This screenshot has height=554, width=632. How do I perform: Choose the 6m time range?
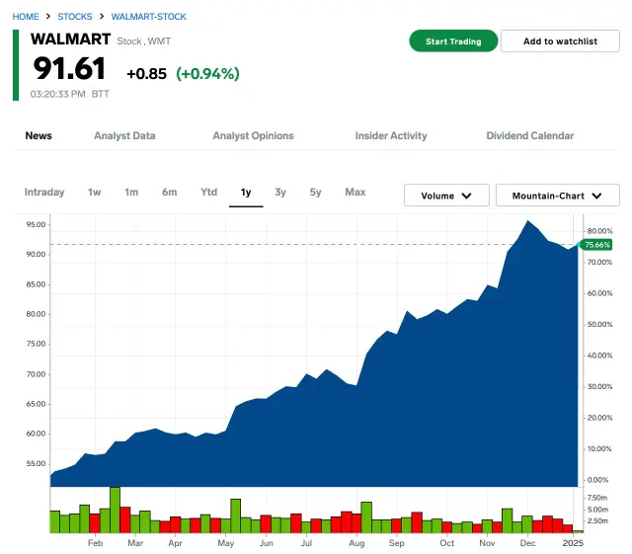170,193
